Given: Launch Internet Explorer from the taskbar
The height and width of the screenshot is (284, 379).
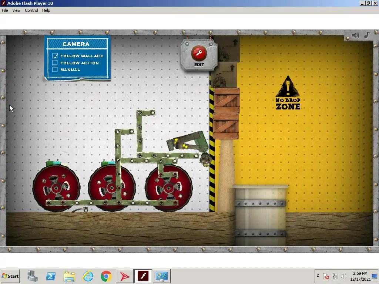Looking at the screenshot, I should click(88, 276).
